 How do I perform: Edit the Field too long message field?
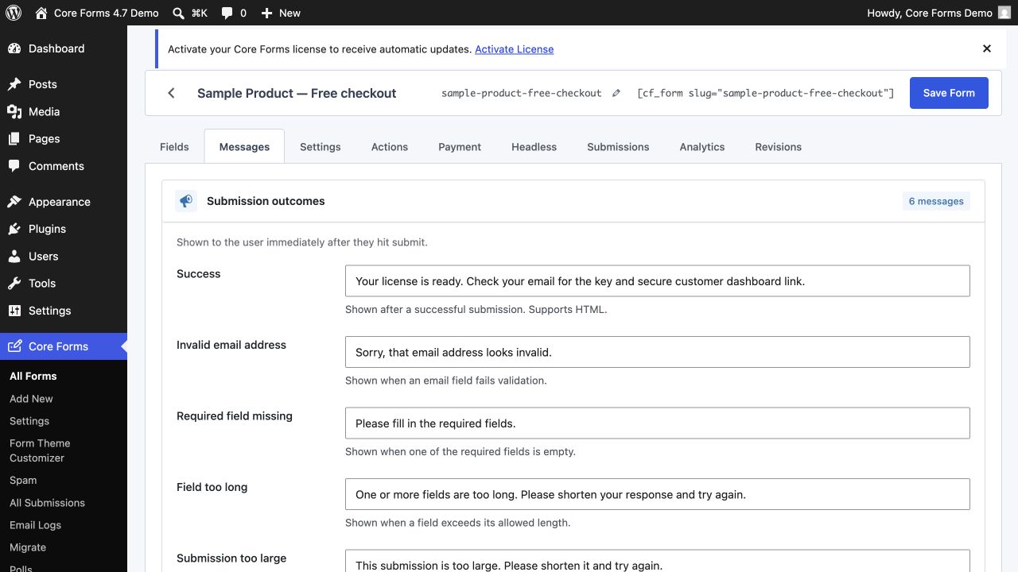point(658,494)
